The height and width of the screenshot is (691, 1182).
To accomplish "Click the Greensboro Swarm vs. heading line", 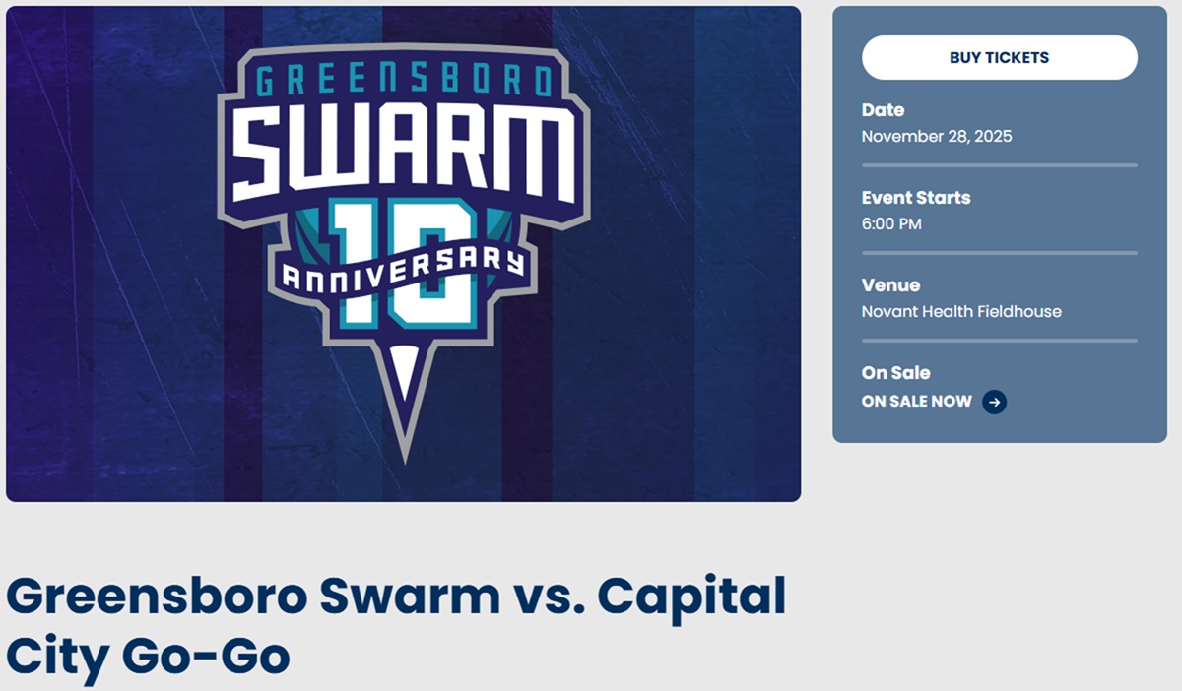I will (x=396, y=597).
